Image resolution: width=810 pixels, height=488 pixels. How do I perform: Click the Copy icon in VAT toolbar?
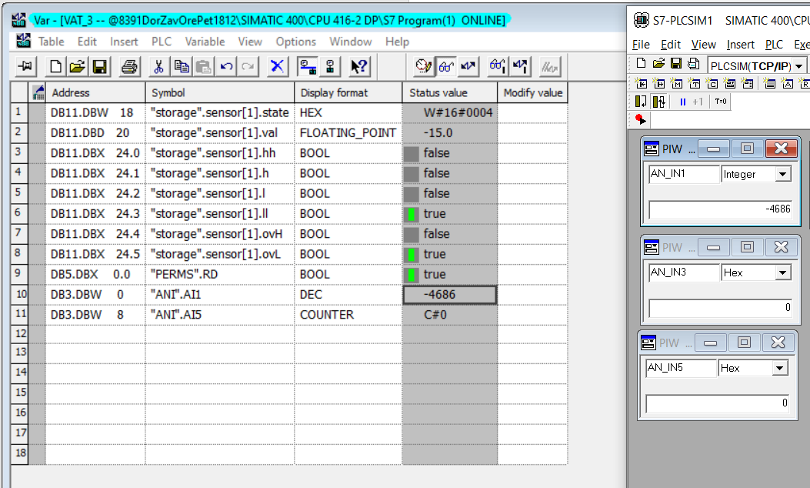point(182,67)
